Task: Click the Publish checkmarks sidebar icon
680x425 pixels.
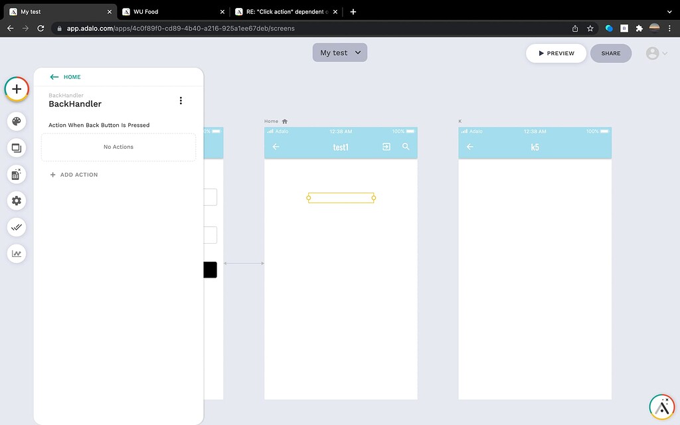Action: 16,227
